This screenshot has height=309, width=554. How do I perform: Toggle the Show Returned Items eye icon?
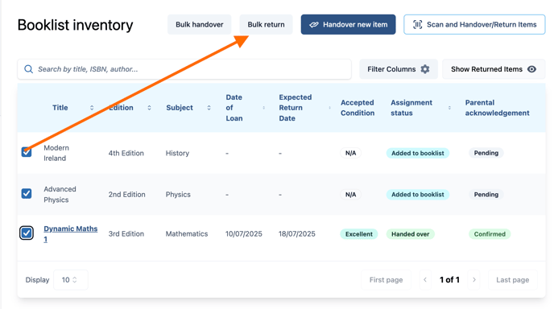coord(531,69)
